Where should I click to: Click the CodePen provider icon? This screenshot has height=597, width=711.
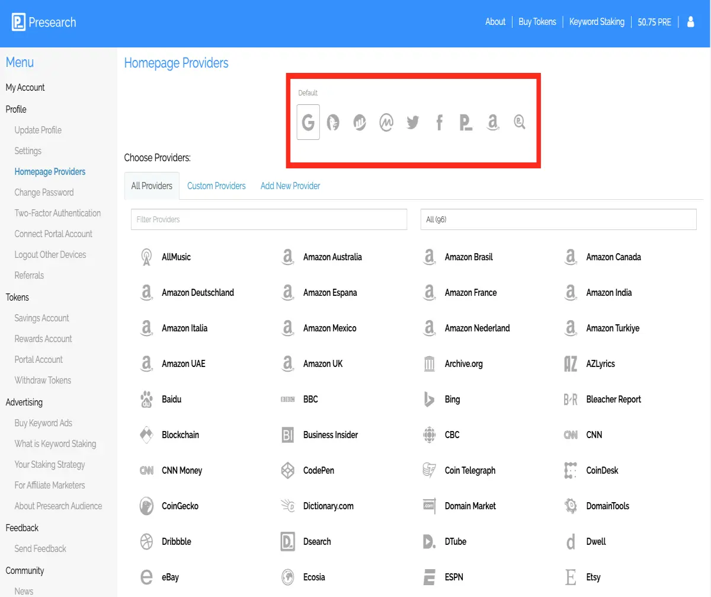288,471
